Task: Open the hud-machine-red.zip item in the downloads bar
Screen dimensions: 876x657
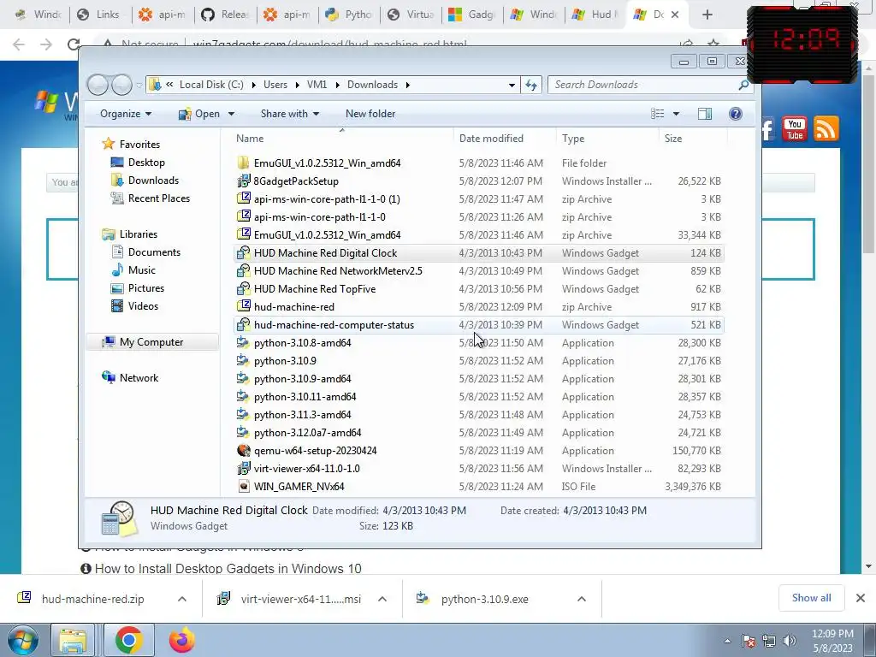Action: pos(92,599)
